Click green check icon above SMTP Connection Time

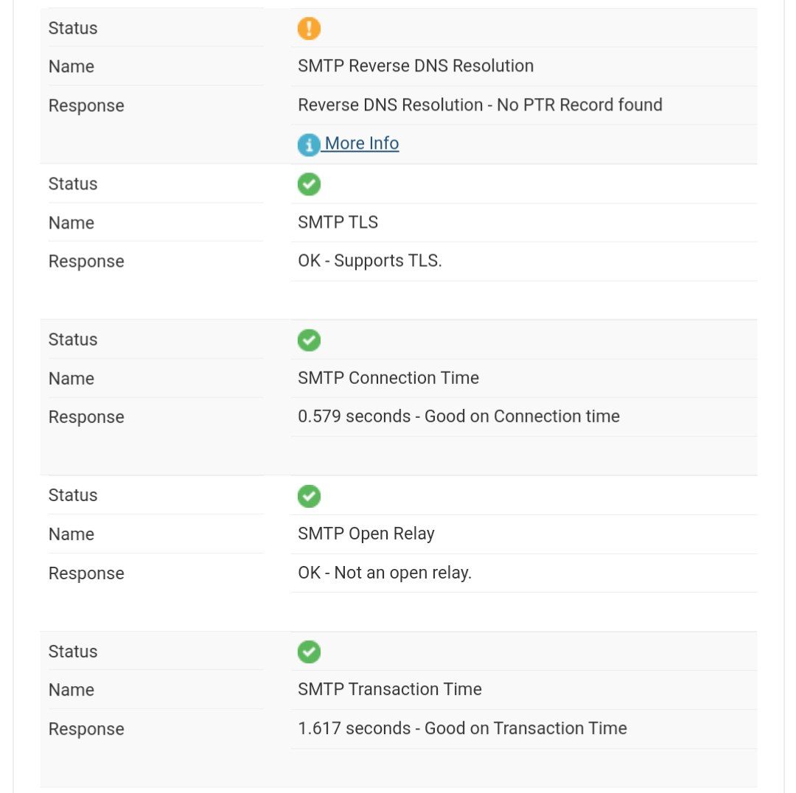309,340
